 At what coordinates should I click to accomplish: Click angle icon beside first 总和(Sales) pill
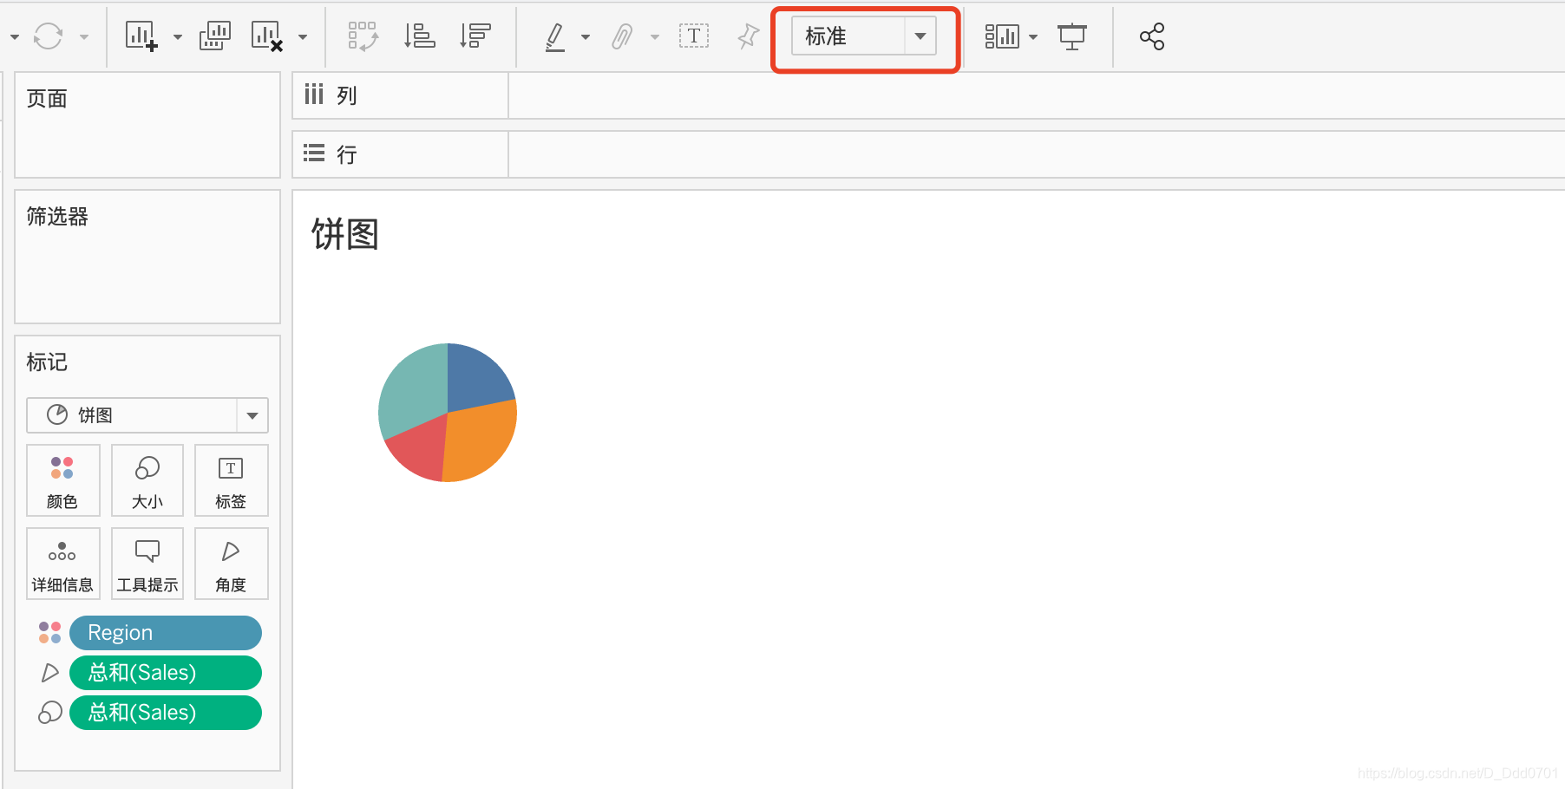pyautogui.click(x=49, y=673)
